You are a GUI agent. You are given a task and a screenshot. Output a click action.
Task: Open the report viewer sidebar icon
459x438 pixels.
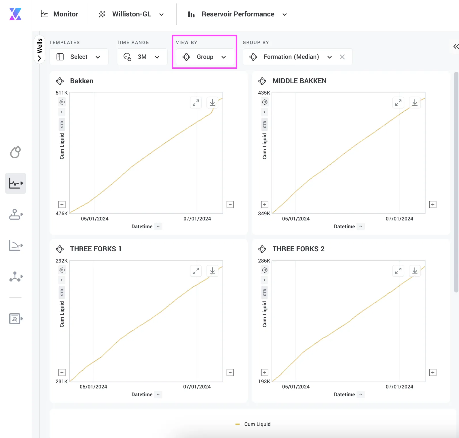[x=16, y=319]
